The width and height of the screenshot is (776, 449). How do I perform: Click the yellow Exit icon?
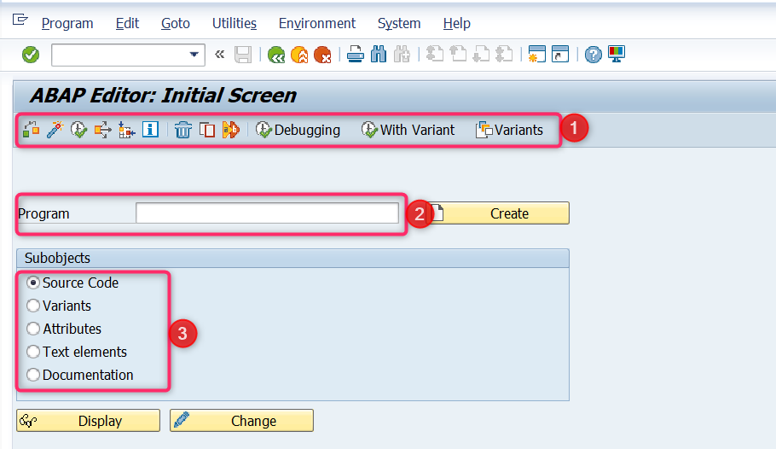[x=299, y=55]
